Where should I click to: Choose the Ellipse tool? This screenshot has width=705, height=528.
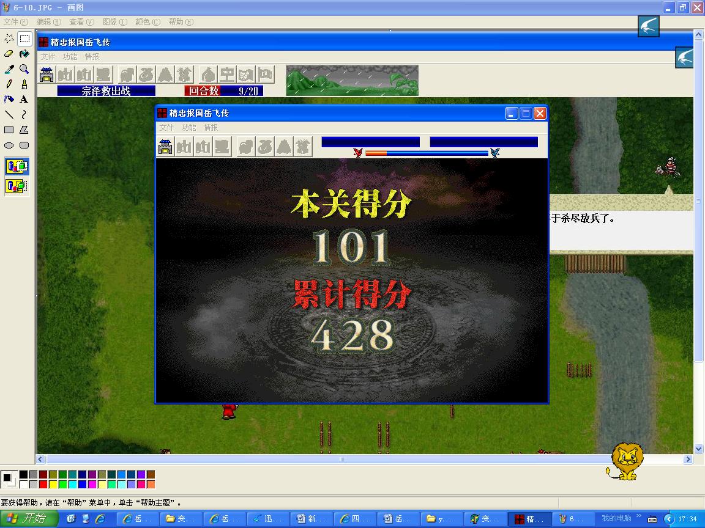click(9, 145)
